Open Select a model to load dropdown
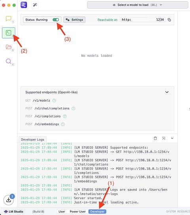 [138, 5]
